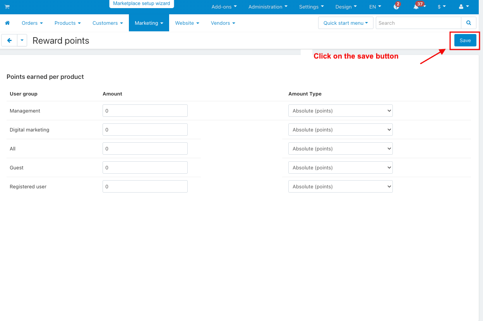The height and width of the screenshot is (321, 483).
Task: Open Guest amount type dropdown
Action: click(341, 167)
